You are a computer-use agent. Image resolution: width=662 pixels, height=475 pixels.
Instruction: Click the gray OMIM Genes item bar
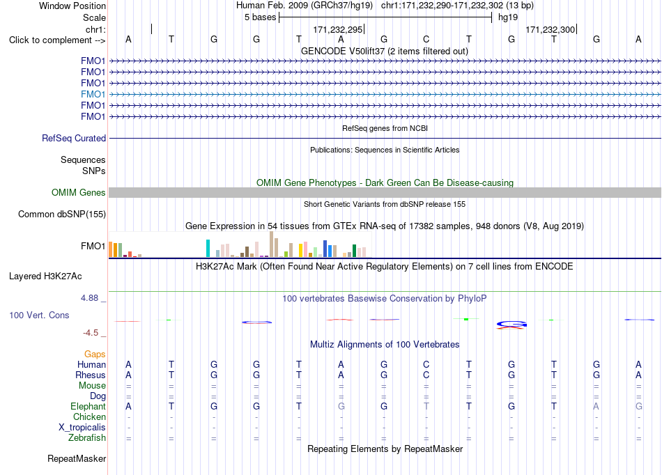point(385,193)
